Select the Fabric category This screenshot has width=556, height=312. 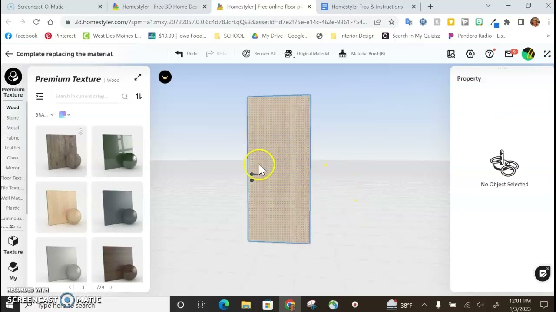coord(13,138)
